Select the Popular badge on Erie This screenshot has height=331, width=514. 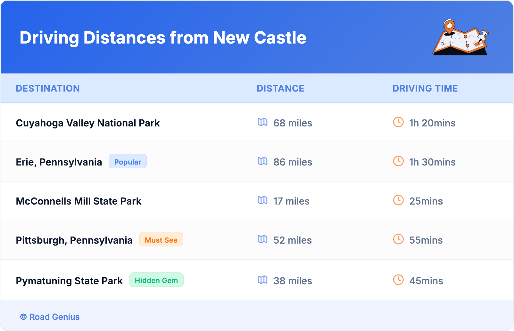(128, 161)
